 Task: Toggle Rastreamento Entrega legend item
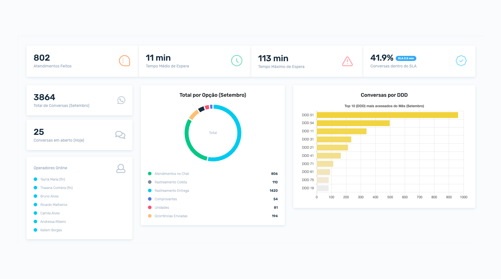point(172,191)
